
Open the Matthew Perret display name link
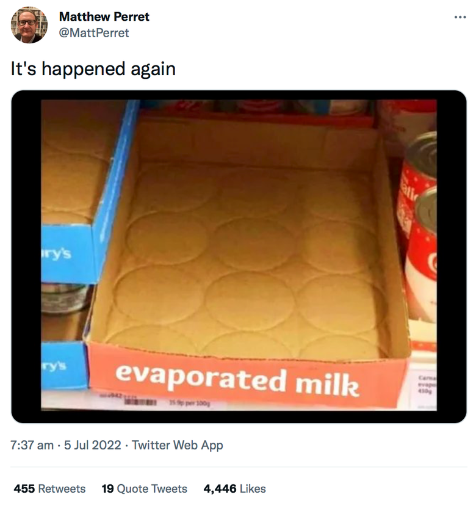tap(104, 16)
